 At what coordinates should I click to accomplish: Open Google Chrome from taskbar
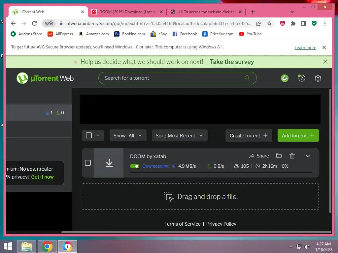tap(47, 246)
